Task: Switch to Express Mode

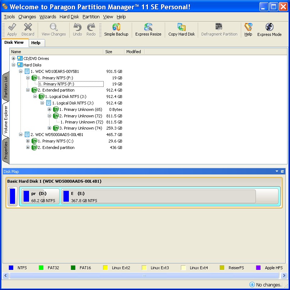Action: (x=269, y=29)
